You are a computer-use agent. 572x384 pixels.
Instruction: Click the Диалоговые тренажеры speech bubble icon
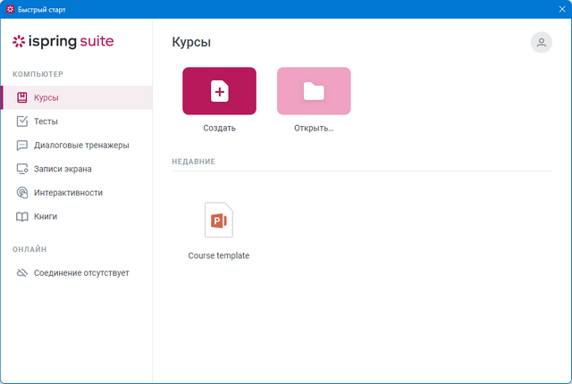[22, 145]
